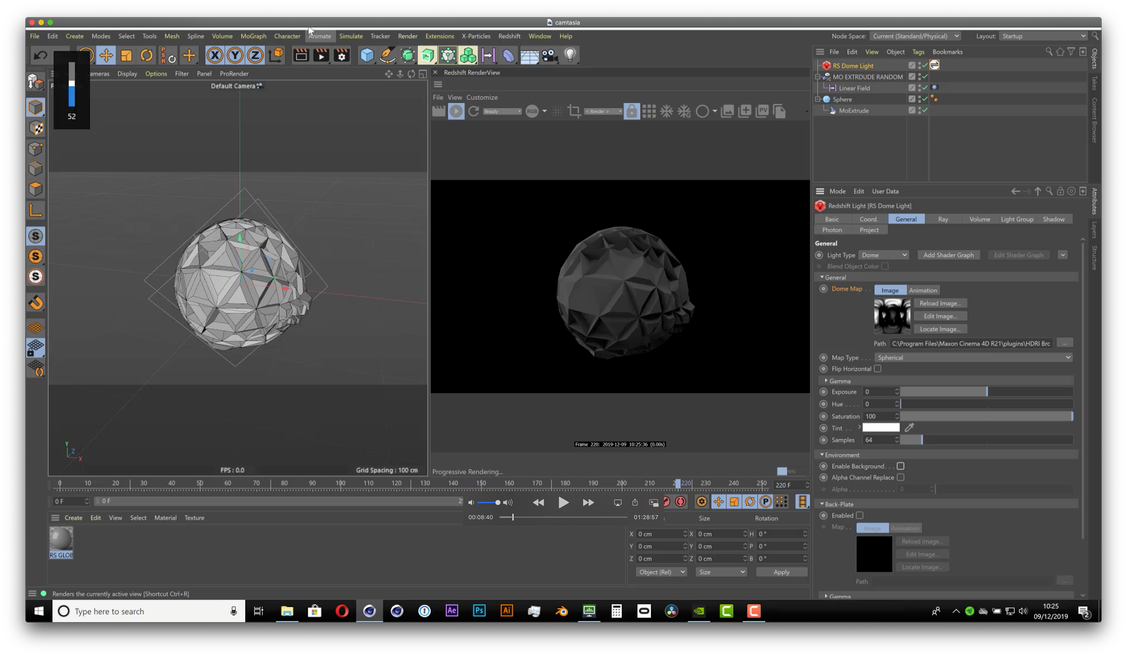This screenshot has height=656, width=1127.
Task: Refresh the Redshift RenderView render
Action: tap(474, 111)
